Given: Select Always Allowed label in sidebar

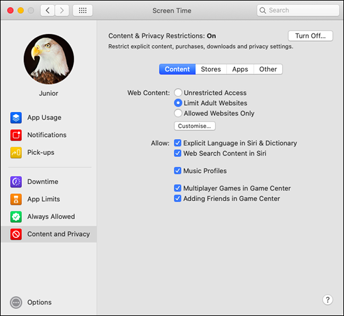Looking at the screenshot, I should point(51,217).
